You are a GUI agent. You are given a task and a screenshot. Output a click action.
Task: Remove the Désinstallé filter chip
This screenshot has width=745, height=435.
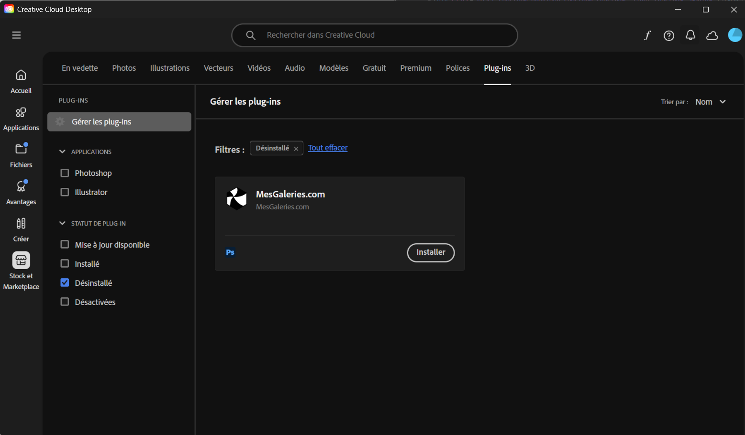296,149
